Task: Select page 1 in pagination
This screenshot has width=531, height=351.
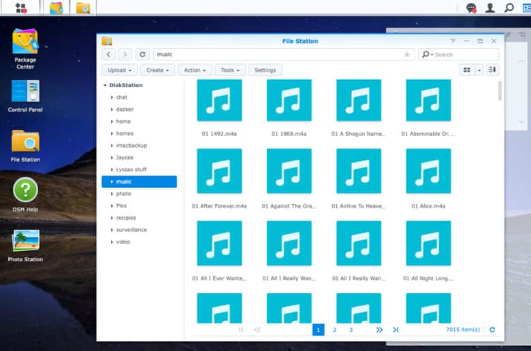Action: tap(319, 330)
